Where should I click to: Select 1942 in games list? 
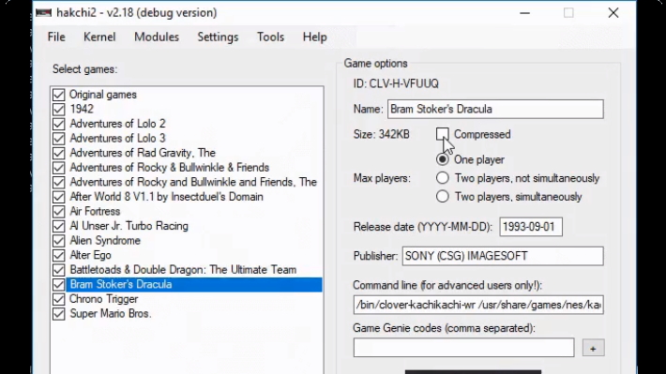82,109
